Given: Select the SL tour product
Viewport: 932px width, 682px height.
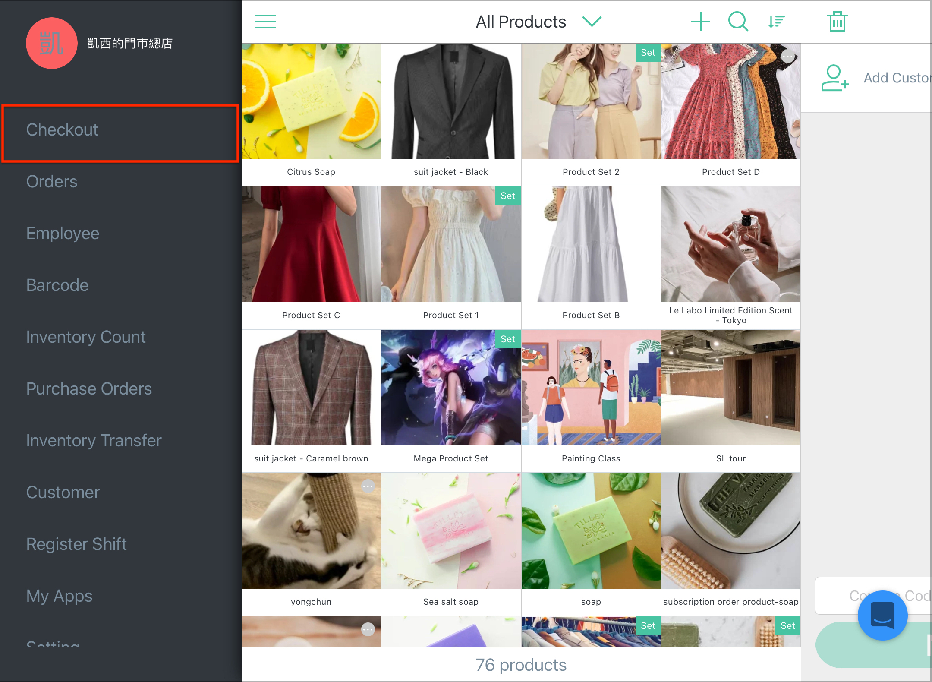Looking at the screenshot, I should [731, 401].
